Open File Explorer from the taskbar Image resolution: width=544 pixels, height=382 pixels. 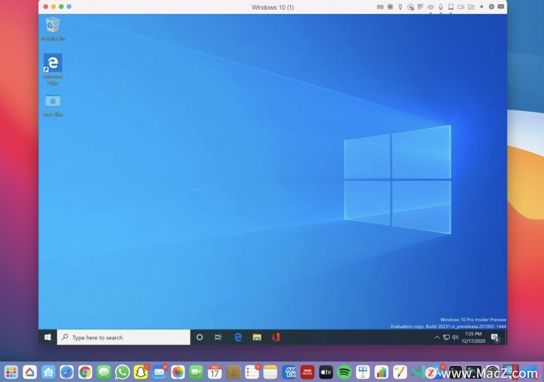pos(257,337)
